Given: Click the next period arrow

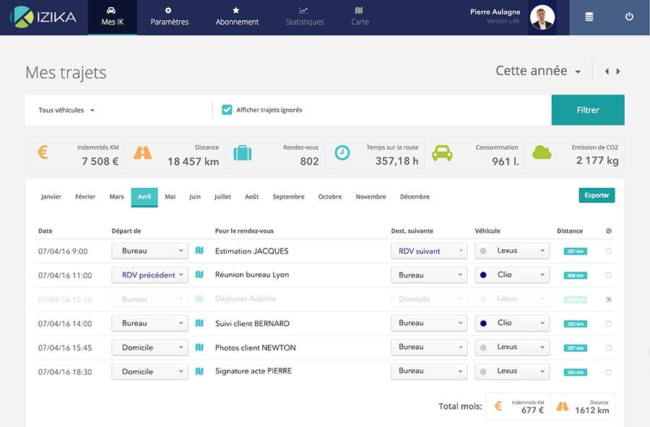Looking at the screenshot, I should point(618,72).
